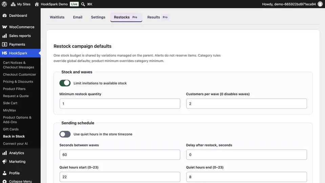The image size is (325, 183).
Task: Click the Sales reports label
Action: (20, 36)
